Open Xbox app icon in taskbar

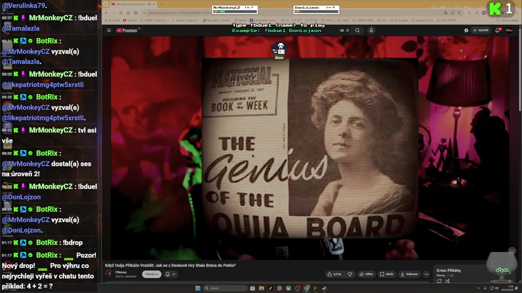(288, 288)
